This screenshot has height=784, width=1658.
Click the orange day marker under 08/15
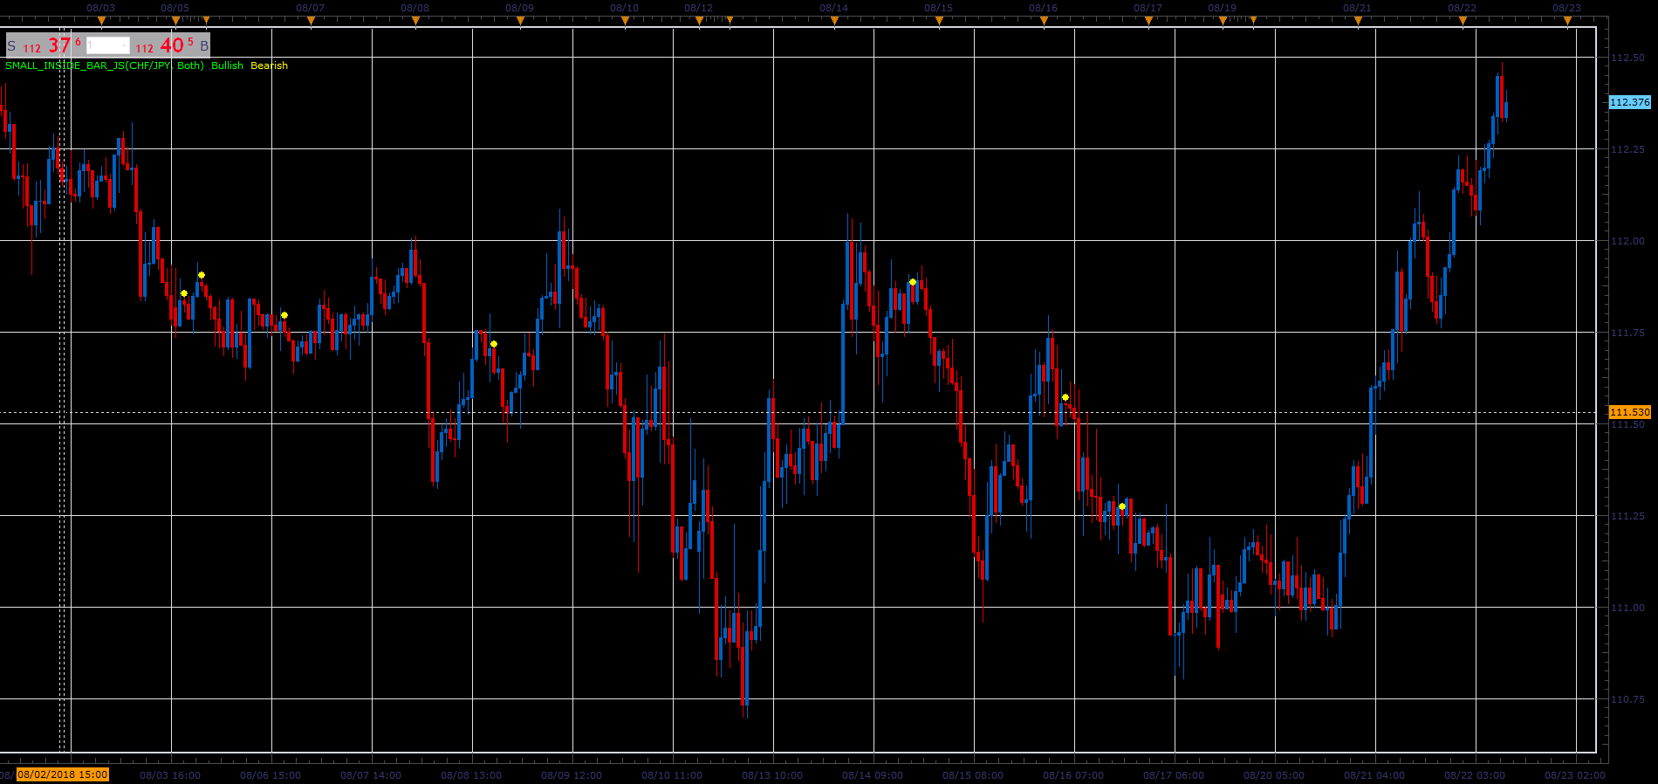tap(939, 20)
